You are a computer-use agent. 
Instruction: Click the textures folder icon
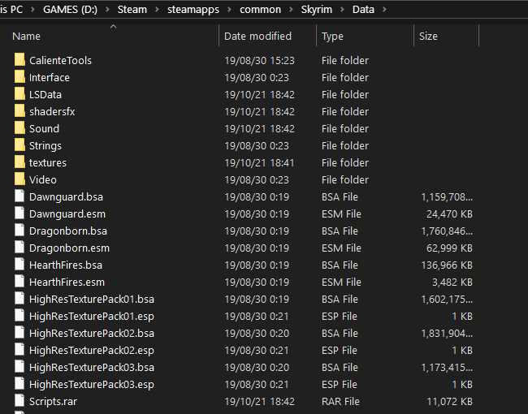click(x=19, y=162)
